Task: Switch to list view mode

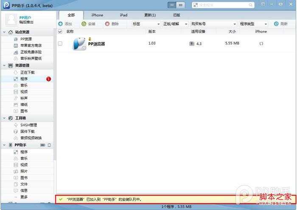Action: click(x=172, y=5)
